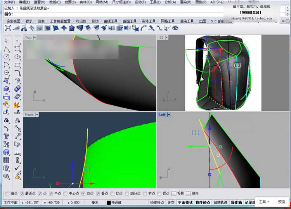The width and height of the screenshot is (291, 209).
Task: Click the Rectangle tool icon
Action: (x=17, y=65)
